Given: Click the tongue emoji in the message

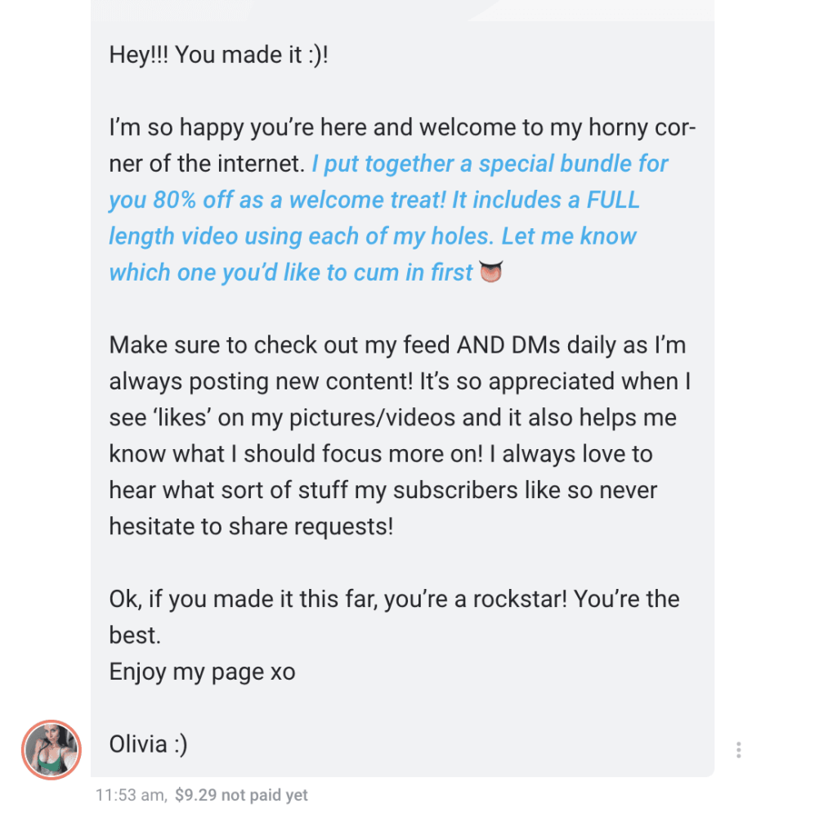Looking at the screenshot, I should point(490,272).
